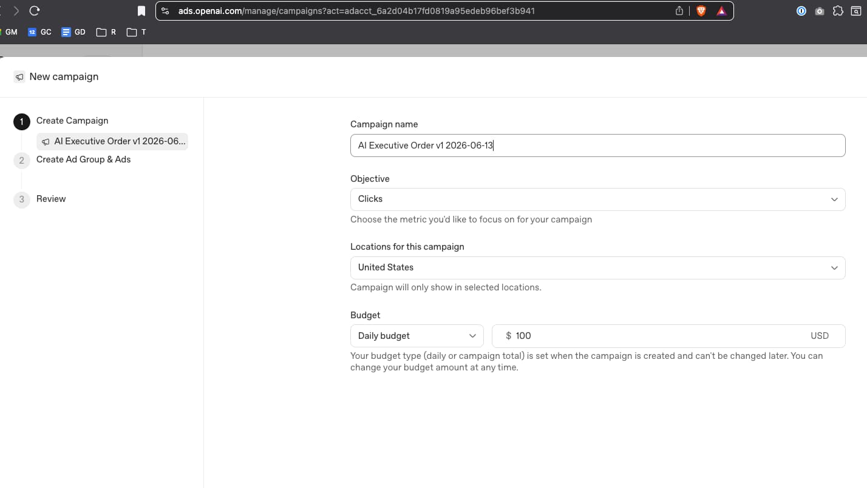Open the Daily budget type dropdown
This screenshot has width=867, height=488.
point(417,336)
